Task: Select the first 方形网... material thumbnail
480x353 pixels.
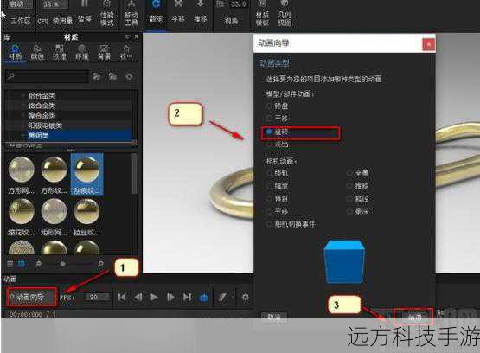Action: (x=21, y=174)
